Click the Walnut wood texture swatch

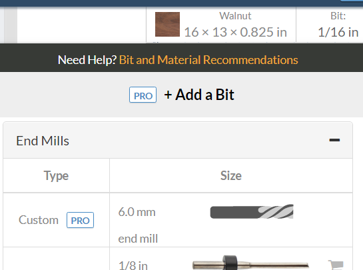coord(167,25)
